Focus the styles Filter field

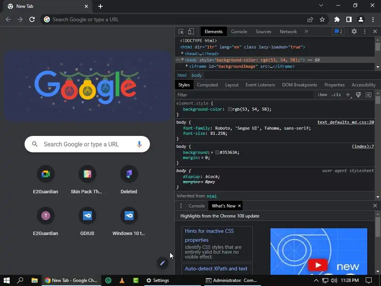[245, 95]
